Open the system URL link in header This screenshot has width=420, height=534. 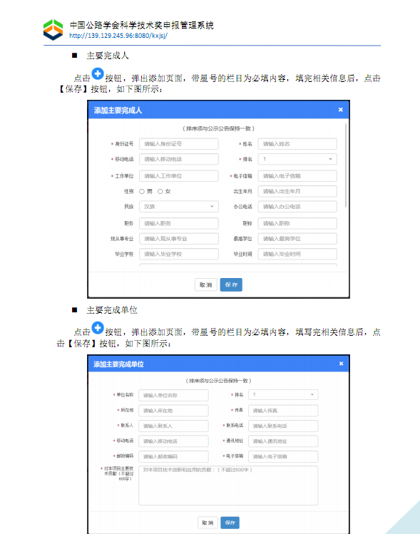pos(118,36)
